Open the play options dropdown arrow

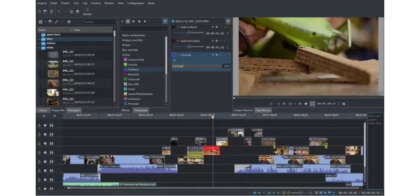(x=295, y=104)
